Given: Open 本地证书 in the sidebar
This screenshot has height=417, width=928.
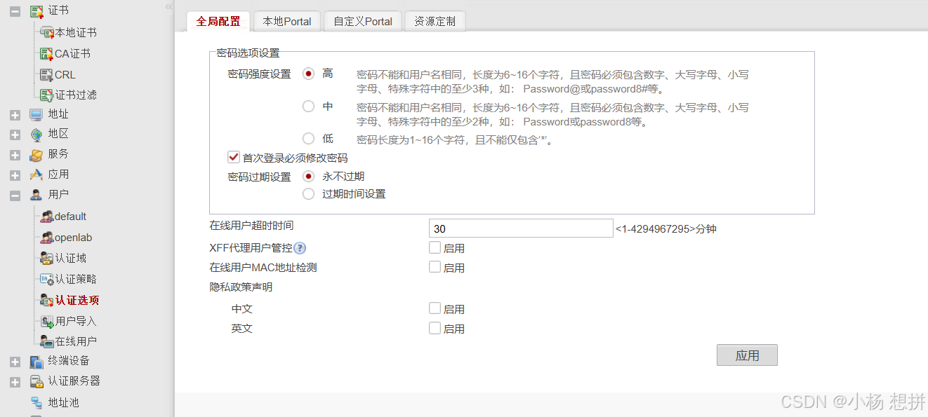Looking at the screenshot, I should (76, 32).
